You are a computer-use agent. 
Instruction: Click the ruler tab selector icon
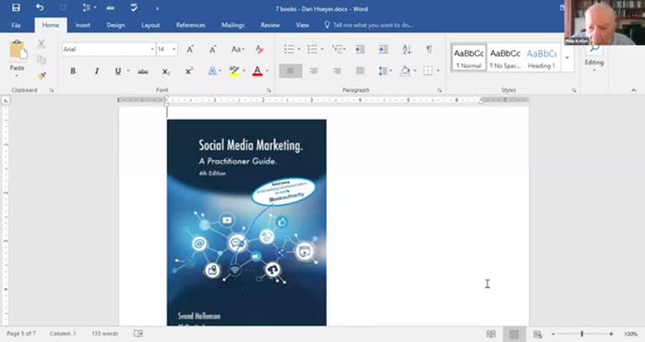tap(5, 101)
